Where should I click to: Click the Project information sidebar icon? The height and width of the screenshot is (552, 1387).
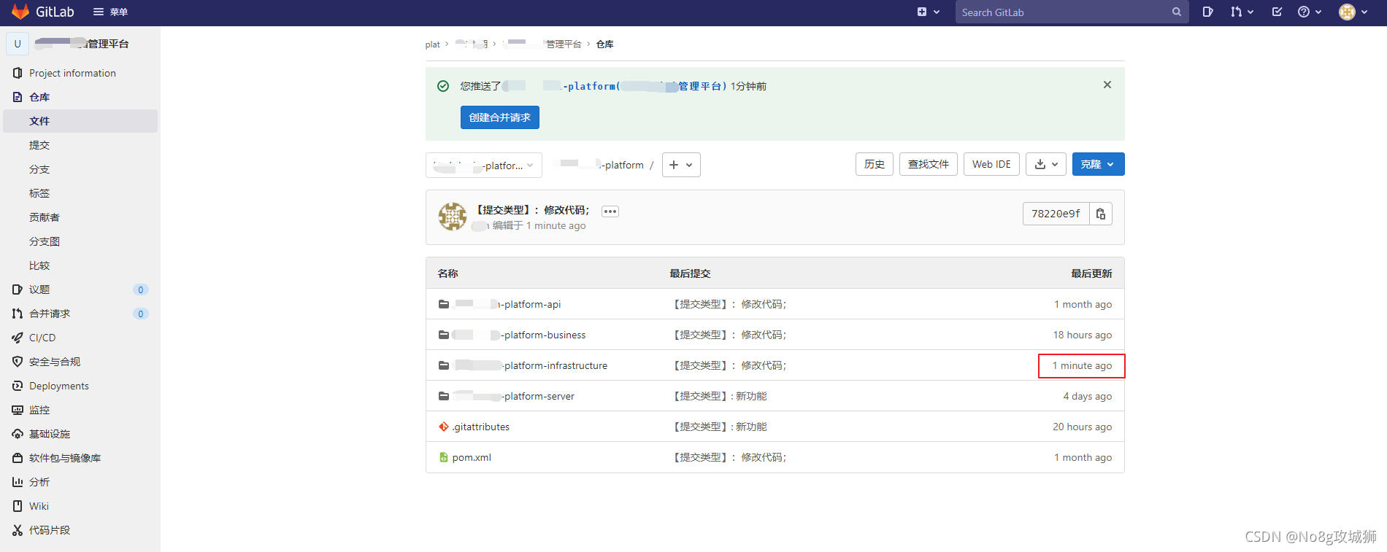tap(18, 73)
